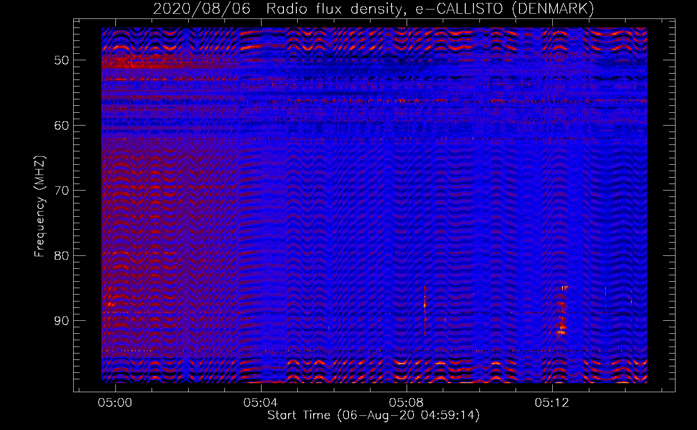Select the 70 frequency axis label
The image size is (697, 430).
click(x=62, y=190)
